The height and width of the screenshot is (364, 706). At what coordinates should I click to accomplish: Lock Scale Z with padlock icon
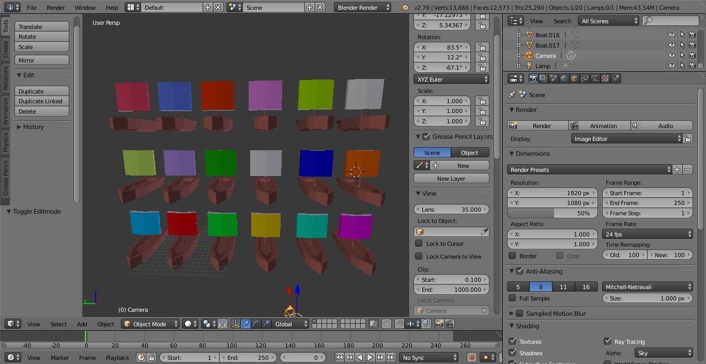click(x=482, y=121)
